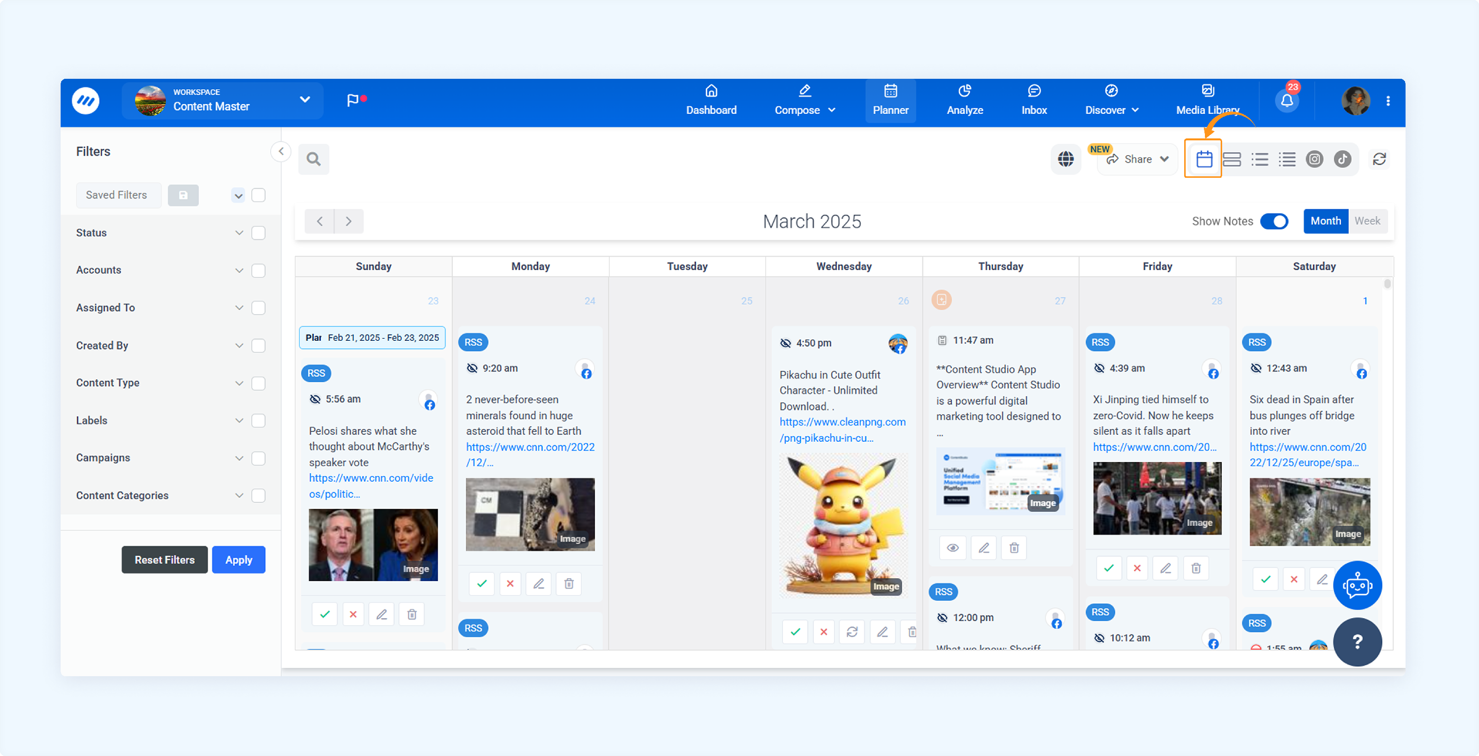The image size is (1479, 756).
Task: Expand the Labels filter chevron
Action: click(239, 421)
